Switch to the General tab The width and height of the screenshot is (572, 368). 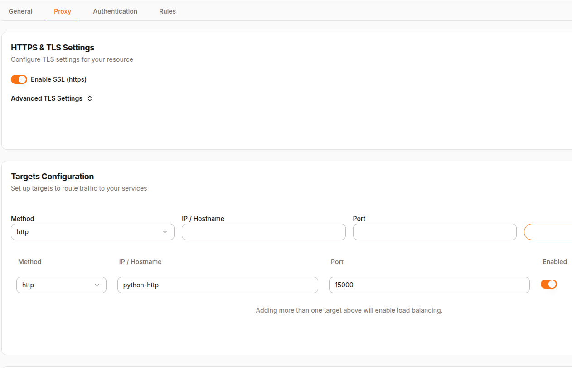(x=20, y=11)
